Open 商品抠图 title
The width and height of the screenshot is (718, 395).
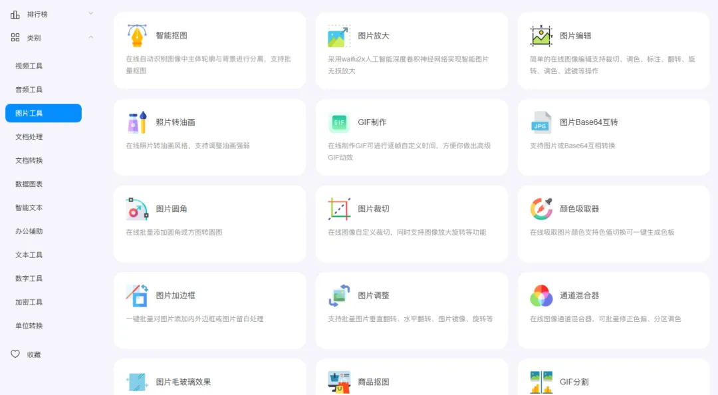(x=373, y=382)
